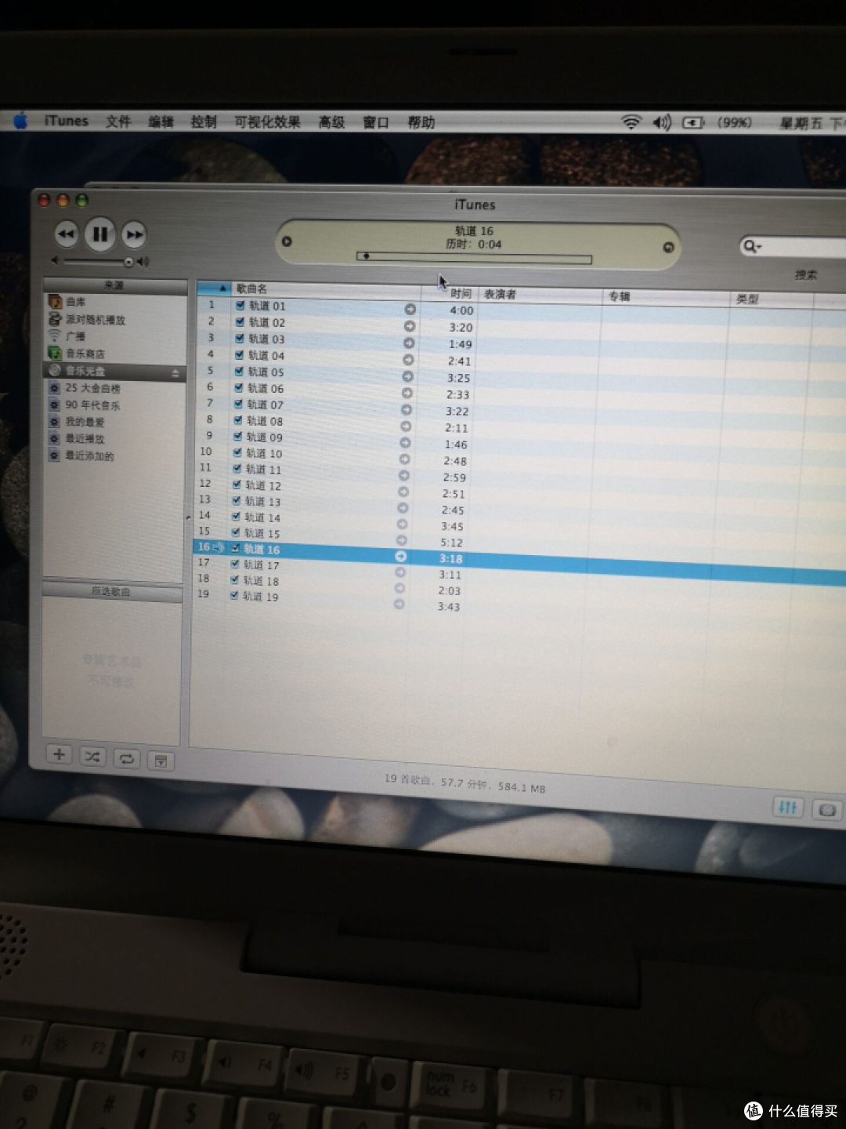
Task: Open the equalizer window
Action: [x=788, y=807]
